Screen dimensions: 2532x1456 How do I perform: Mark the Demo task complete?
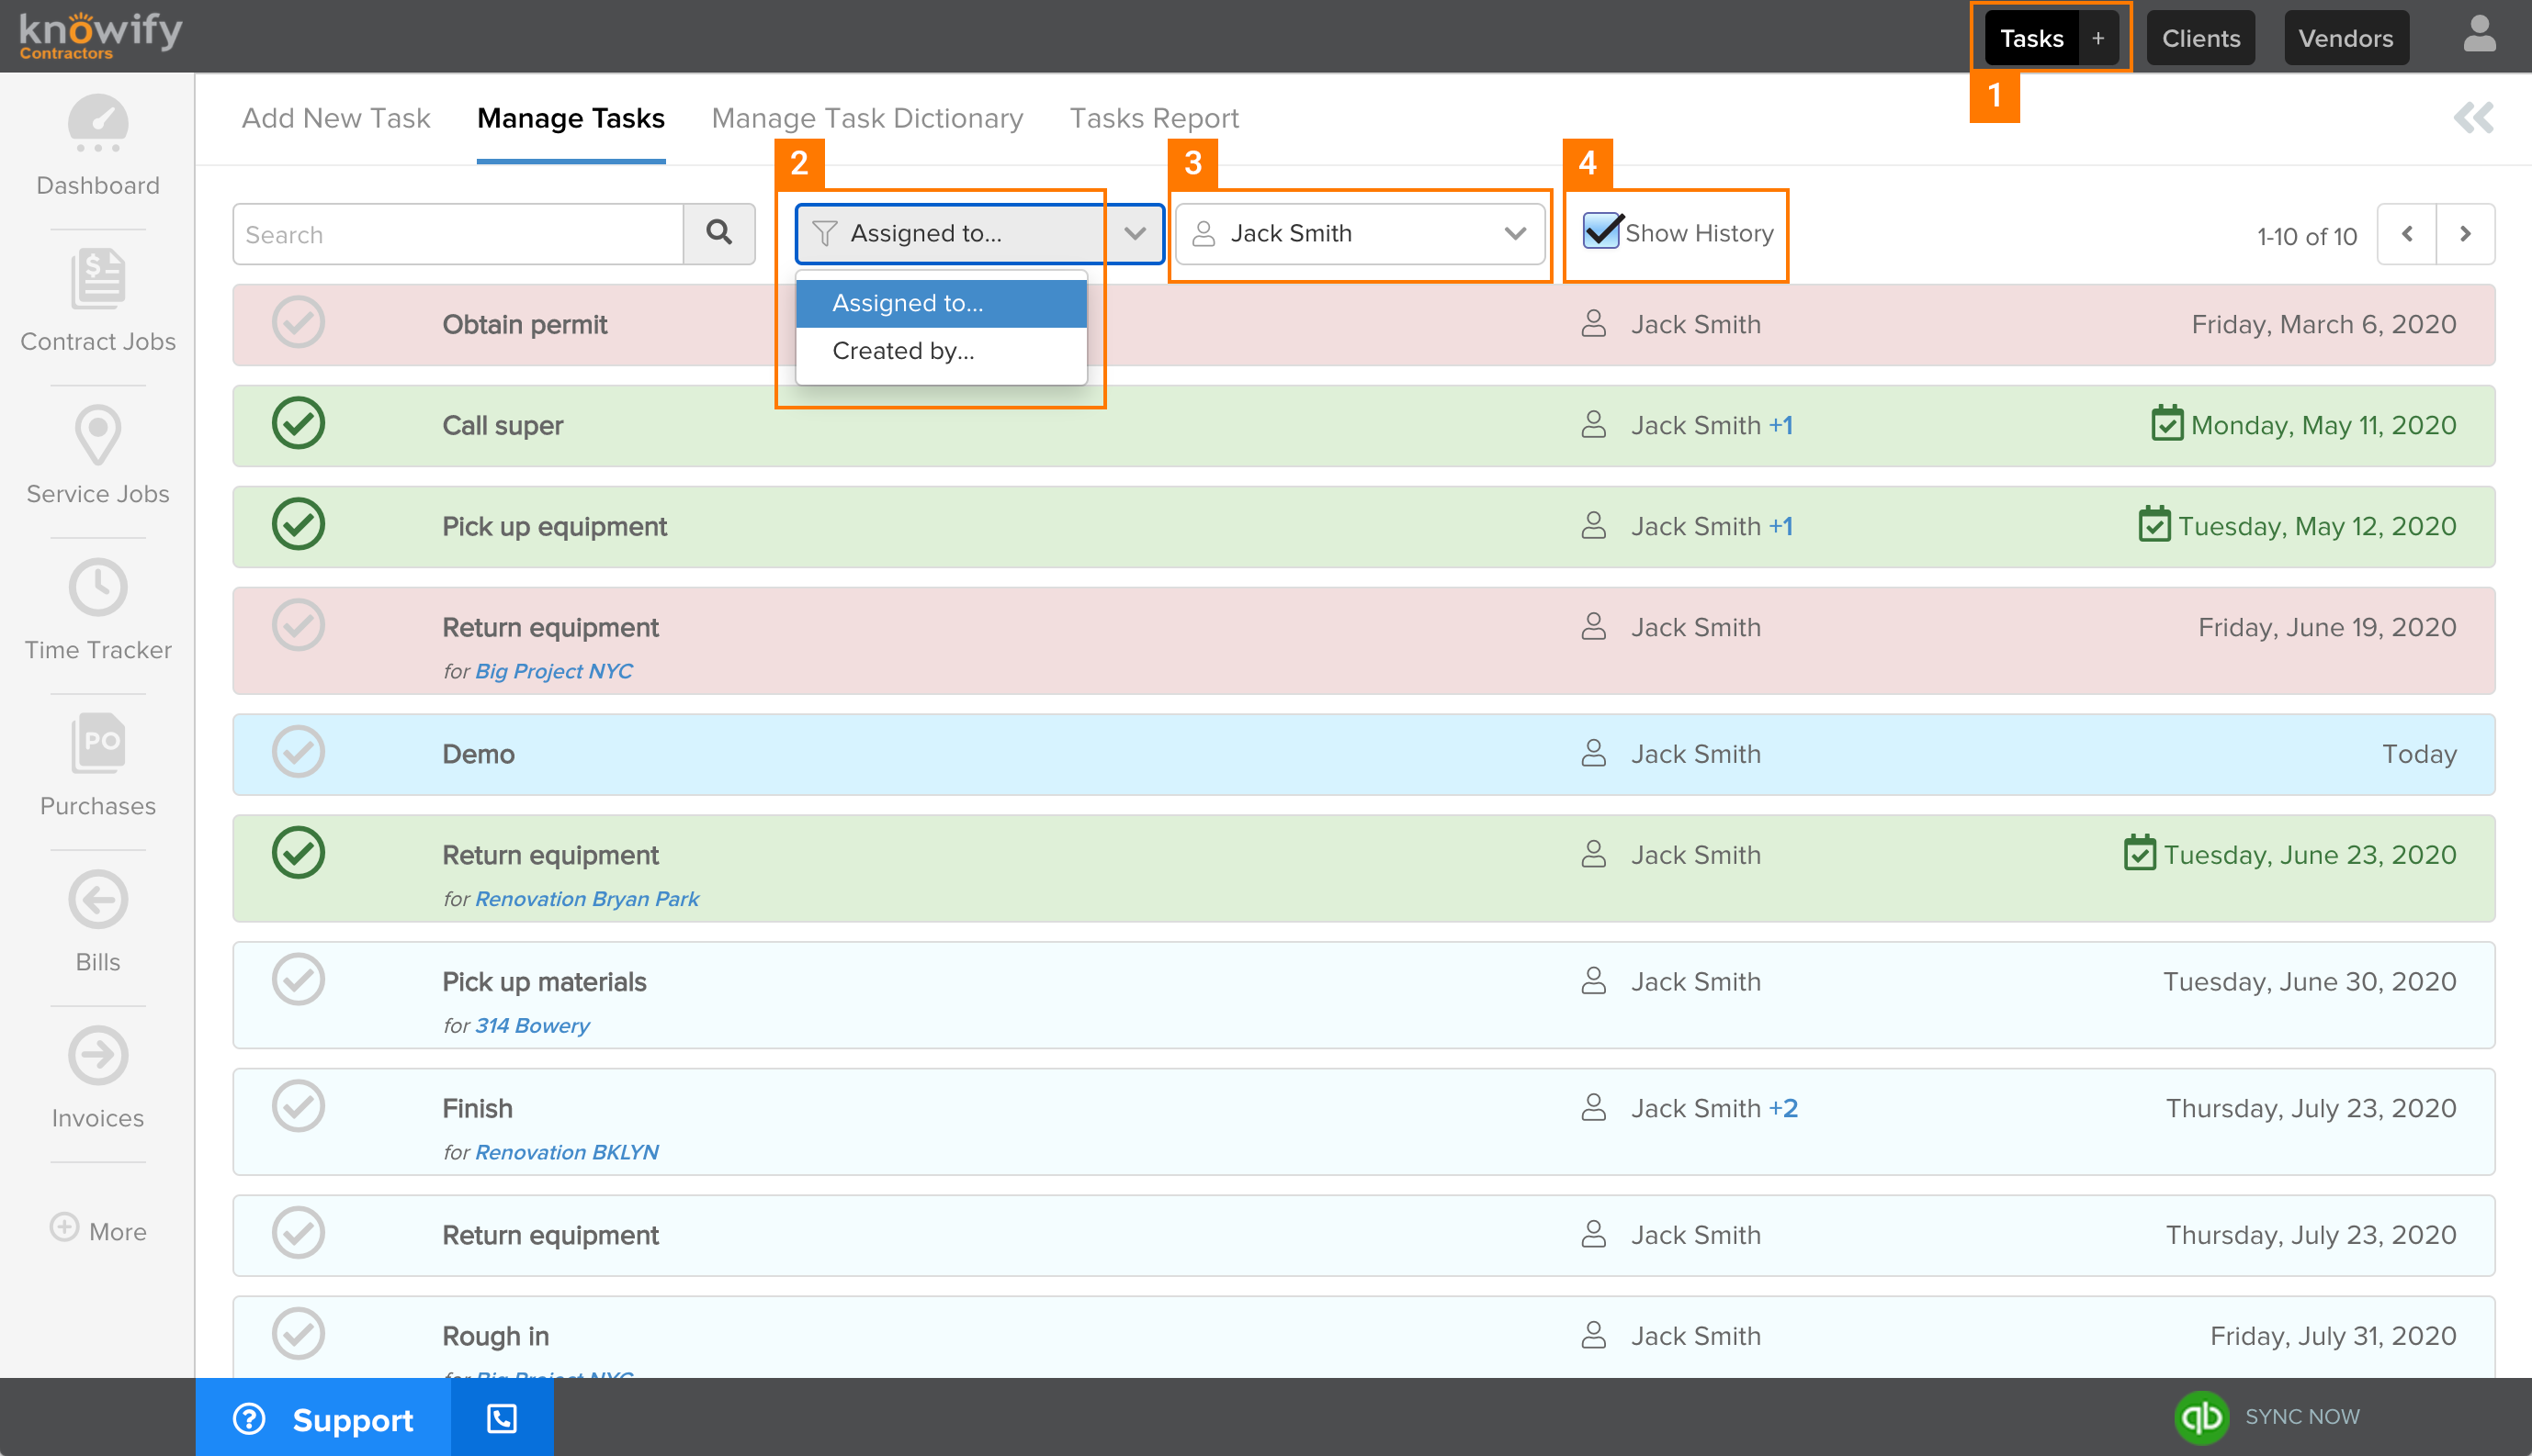[299, 752]
